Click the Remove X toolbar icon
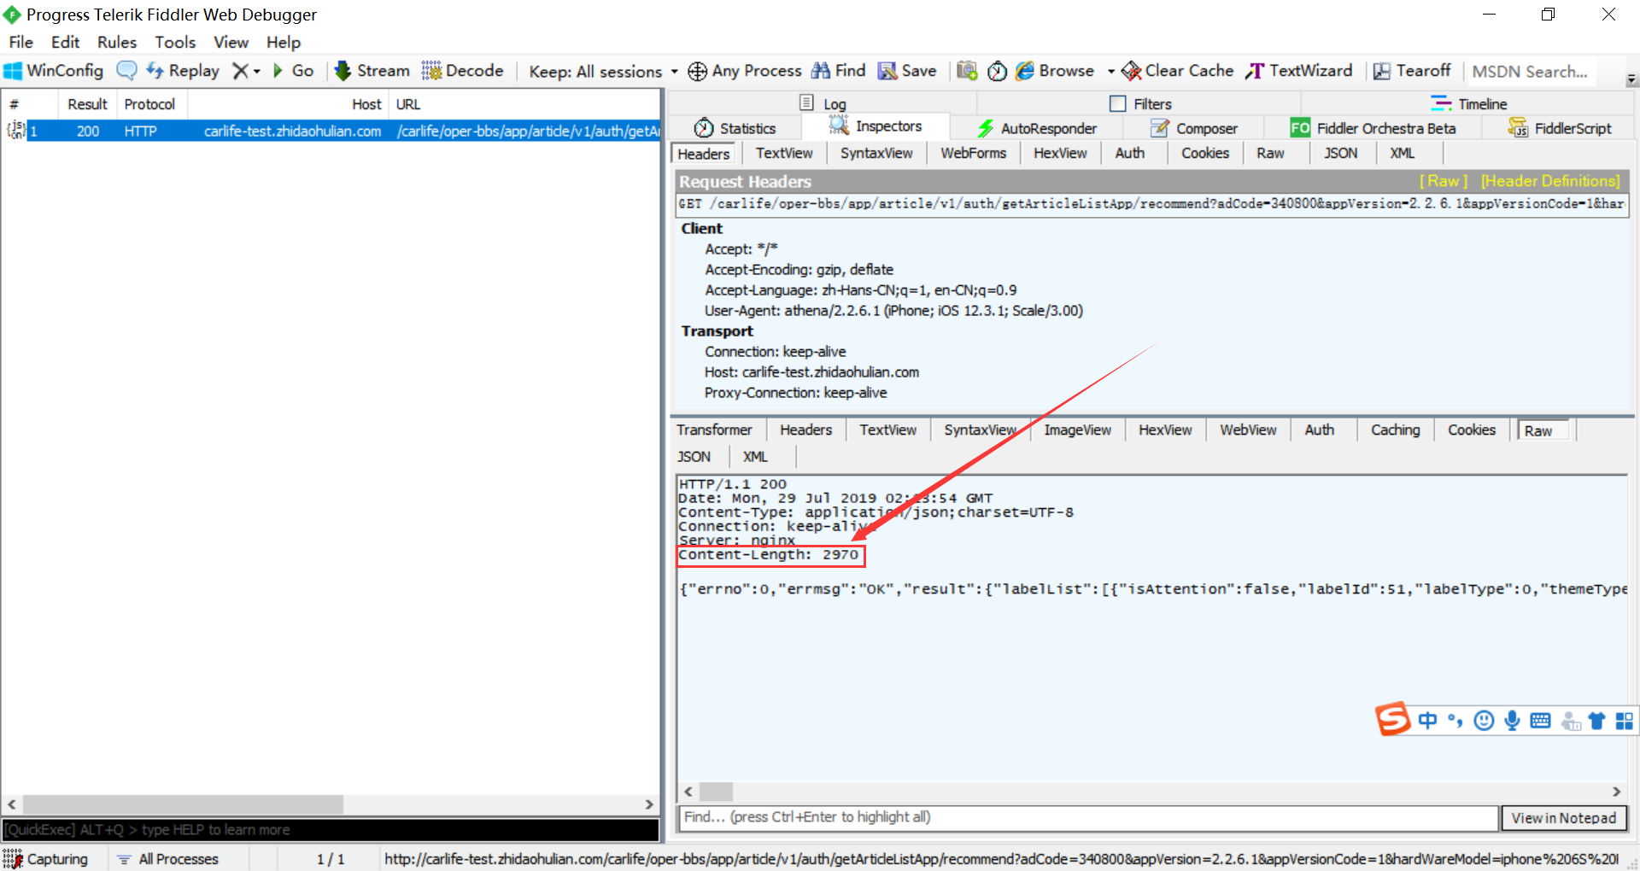Screen dimensions: 1640x871 coord(242,71)
